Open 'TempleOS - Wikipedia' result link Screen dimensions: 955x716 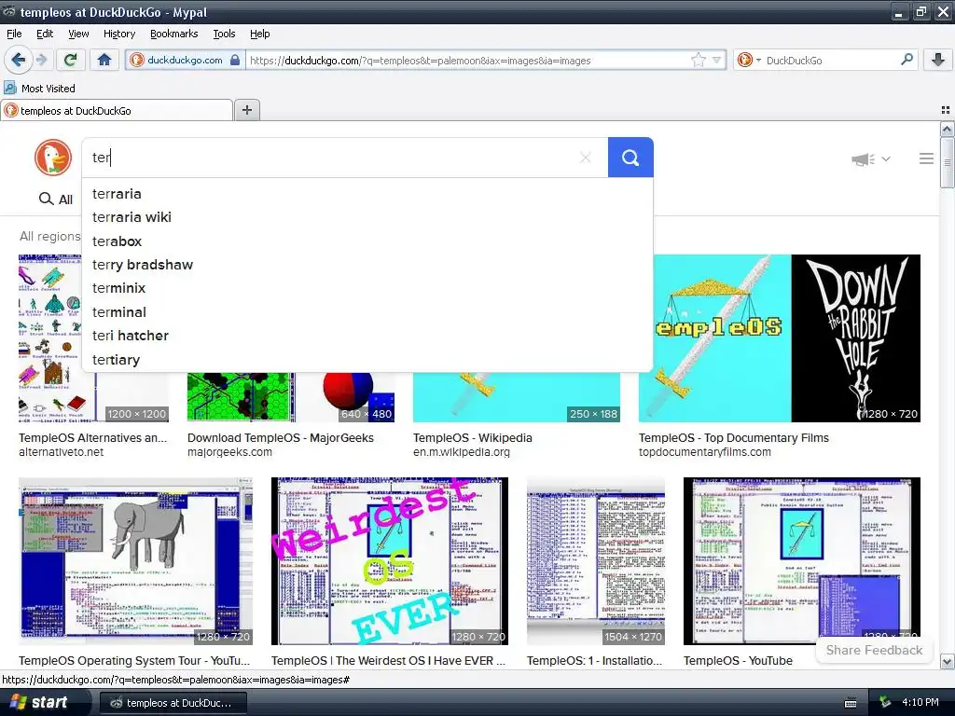click(472, 438)
